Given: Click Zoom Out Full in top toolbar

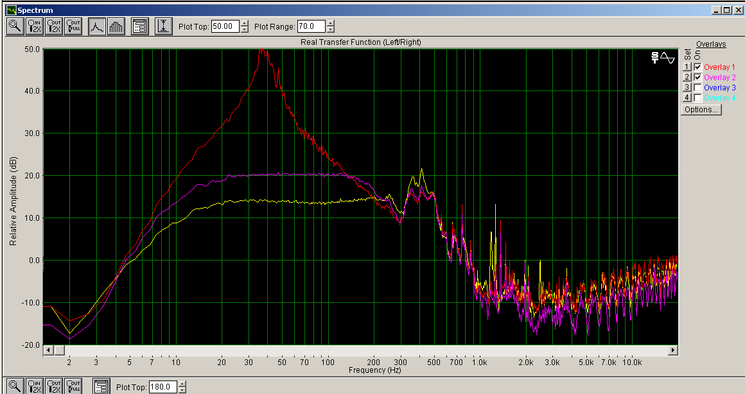Looking at the screenshot, I should (x=74, y=26).
